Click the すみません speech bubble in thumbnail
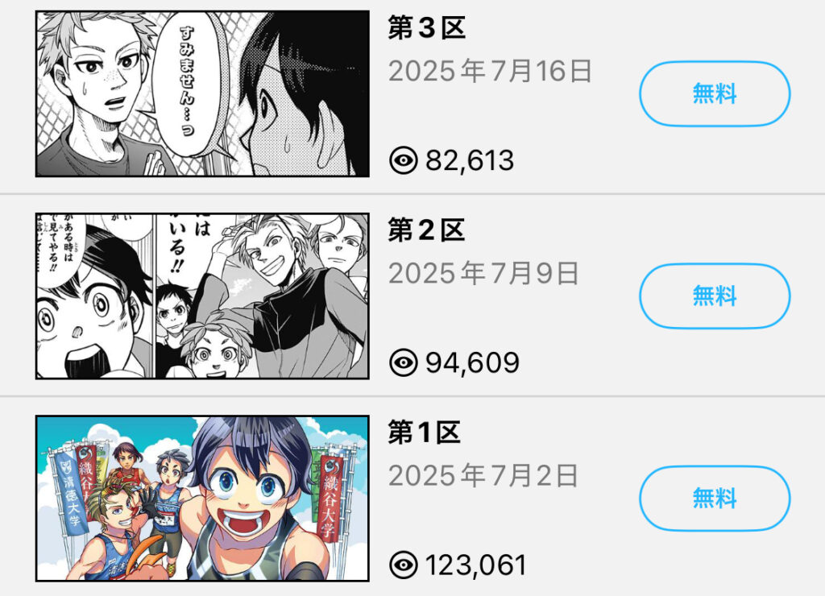825x596 pixels. 189,85
